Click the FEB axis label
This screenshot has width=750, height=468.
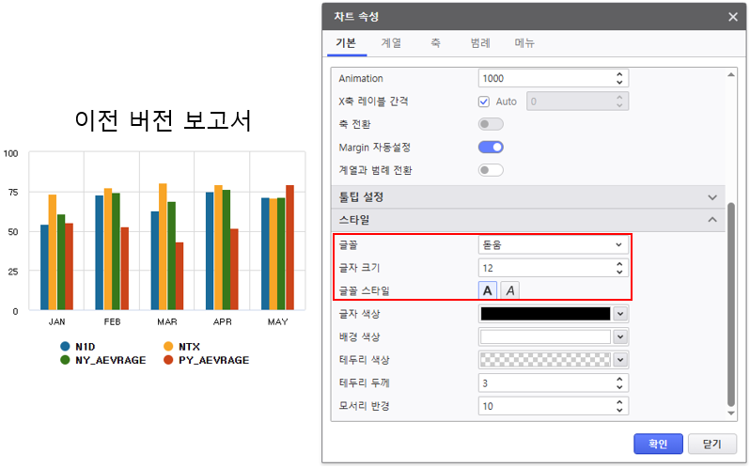click(113, 321)
